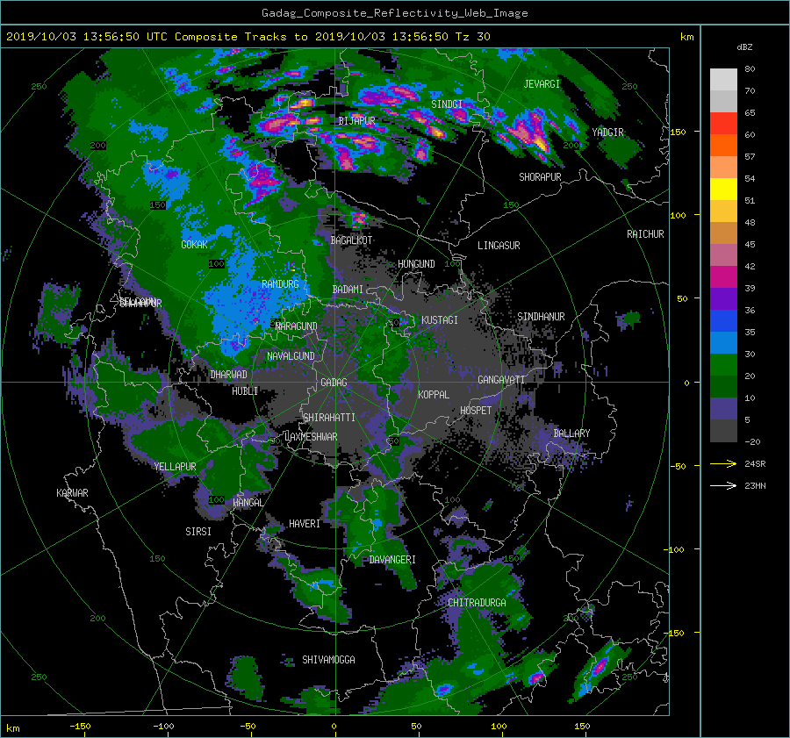Click the LAXMESHWAR city label
This screenshot has height=738, width=790.
311,437
